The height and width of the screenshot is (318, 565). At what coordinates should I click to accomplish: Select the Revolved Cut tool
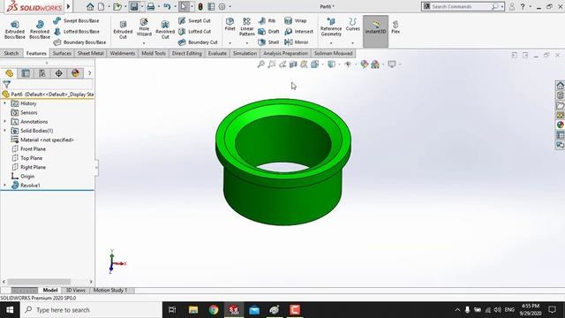pos(165,29)
